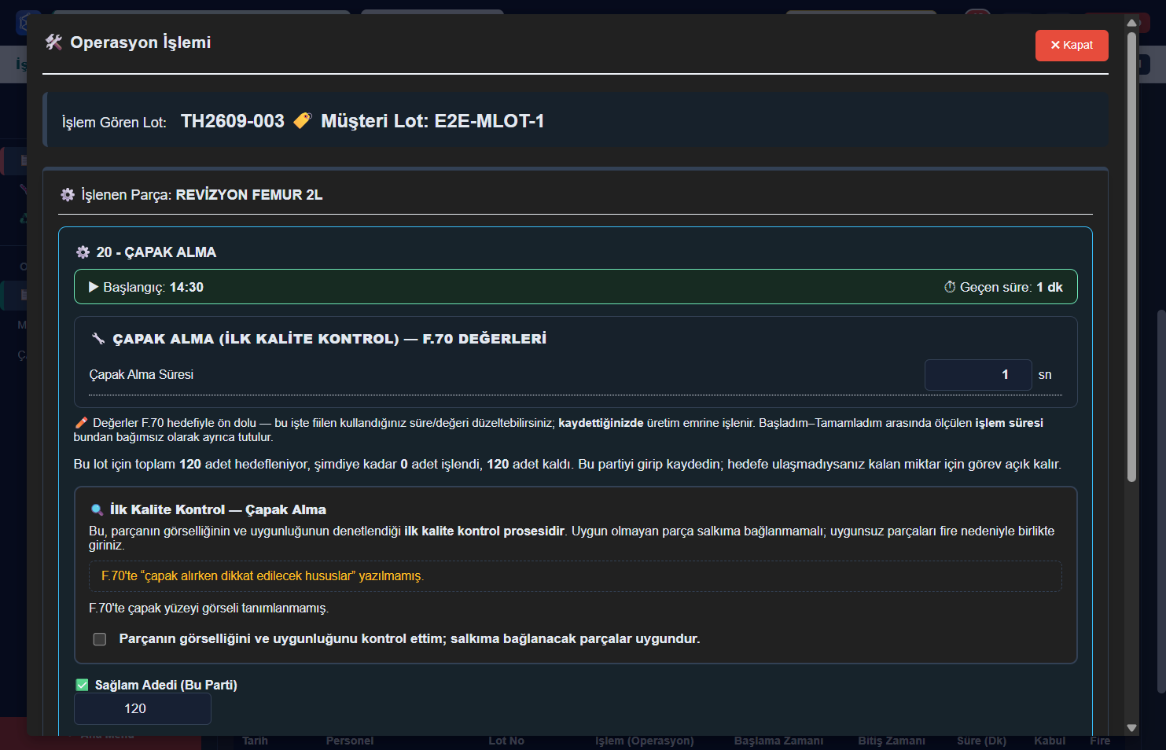
Task: Click the pencil icon before Değerler F.70 note
Action: tap(81, 423)
